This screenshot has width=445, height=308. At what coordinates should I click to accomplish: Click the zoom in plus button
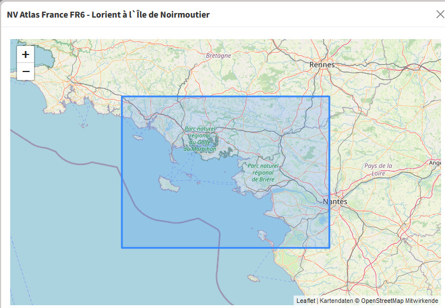pos(26,54)
